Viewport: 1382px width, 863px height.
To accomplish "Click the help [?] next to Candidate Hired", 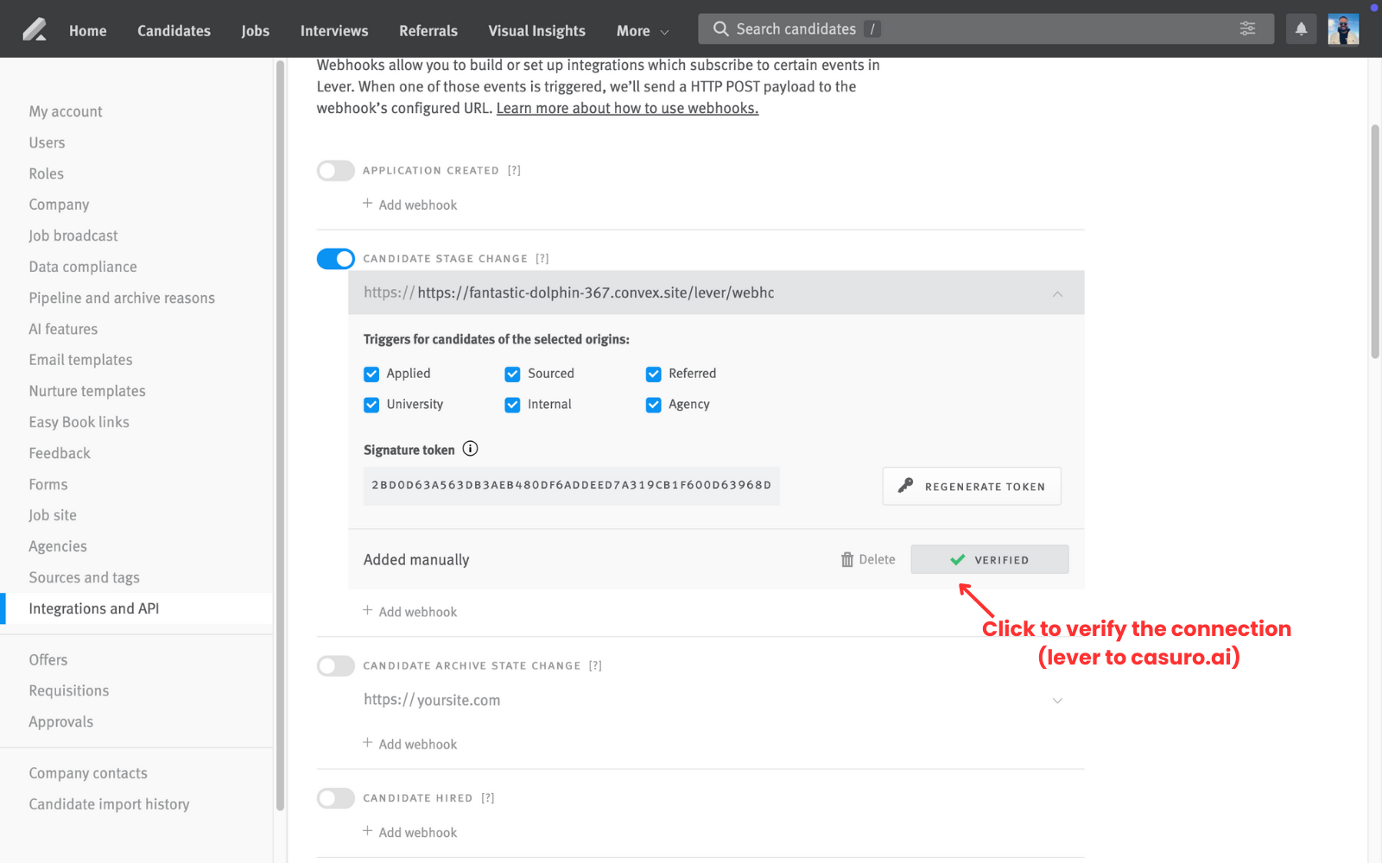I will tap(488, 797).
